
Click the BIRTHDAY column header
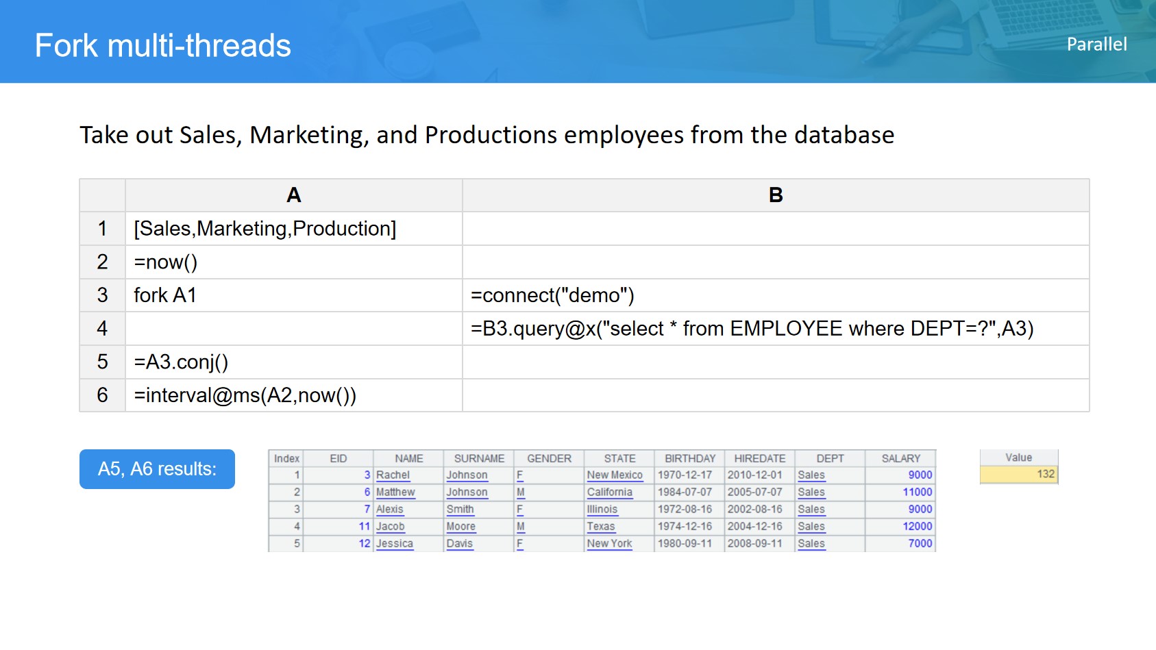coord(689,458)
